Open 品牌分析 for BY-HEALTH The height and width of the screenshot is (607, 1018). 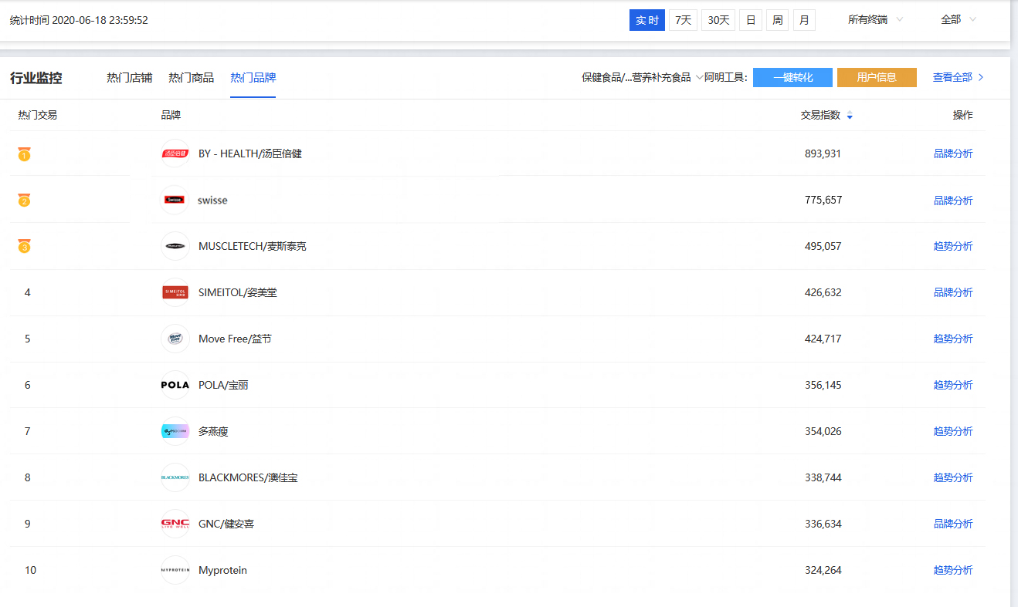tap(952, 153)
